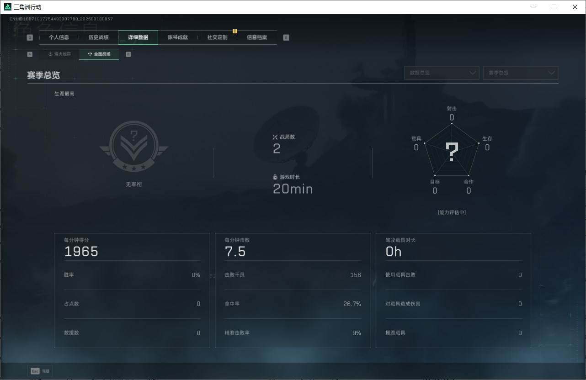Click the crossed-swords icon beside 战局数

click(x=275, y=137)
